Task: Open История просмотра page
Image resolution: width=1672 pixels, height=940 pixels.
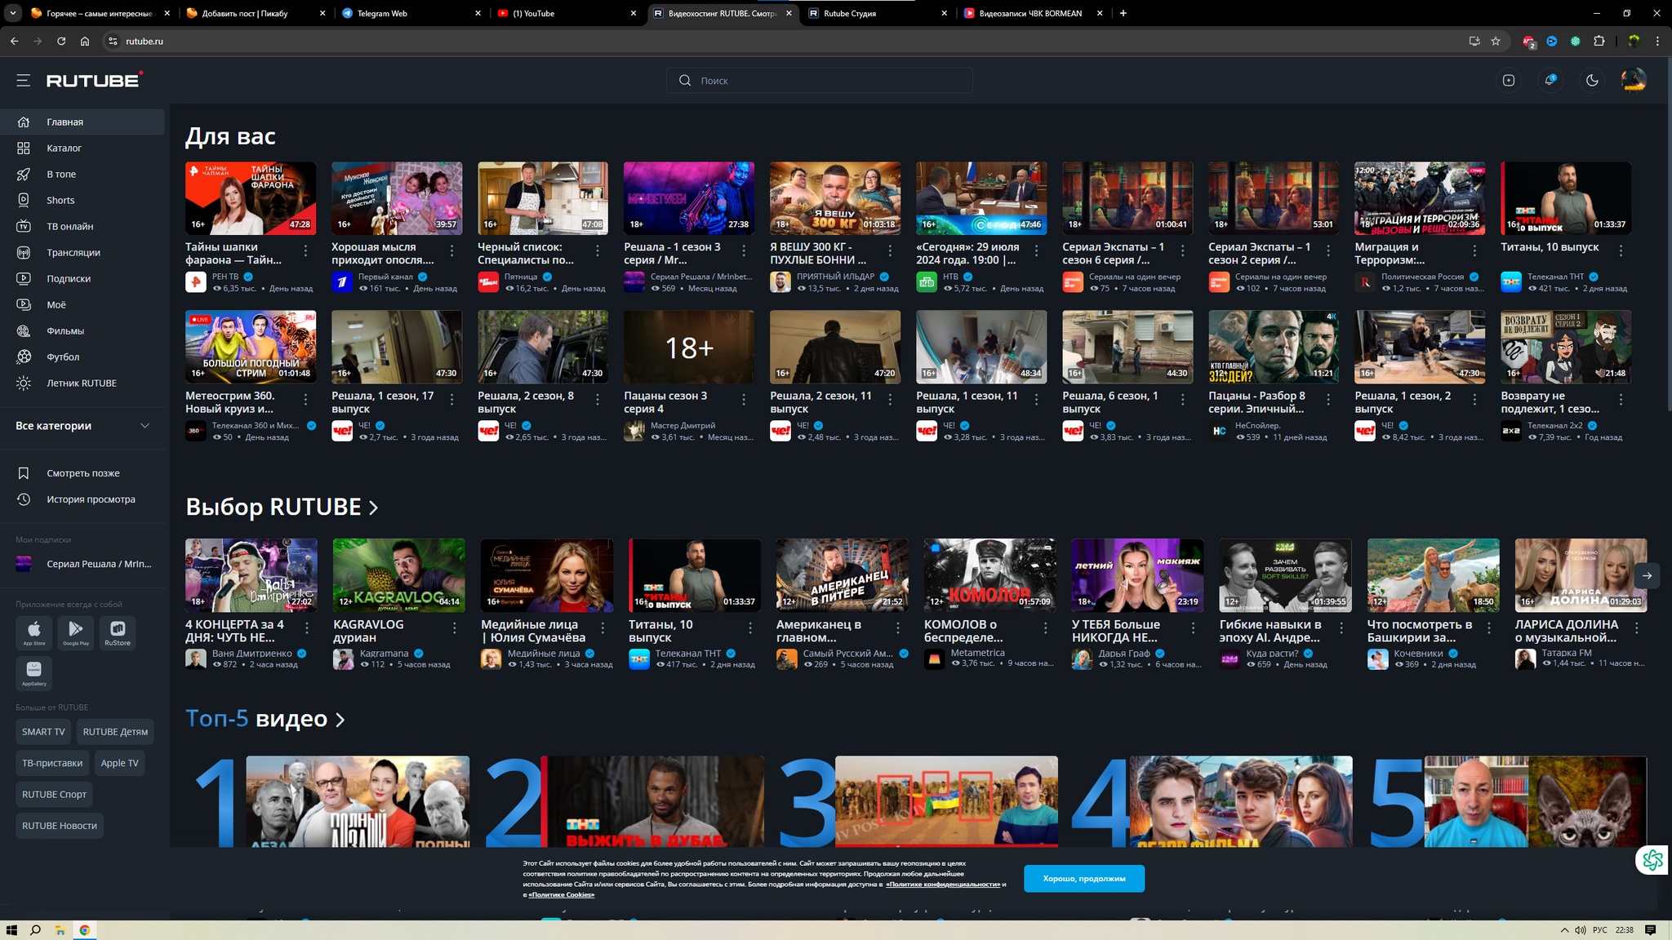Action: [x=91, y=499]
